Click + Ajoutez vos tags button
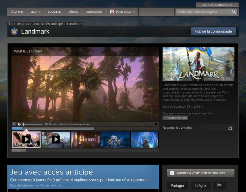 [176, 118]
